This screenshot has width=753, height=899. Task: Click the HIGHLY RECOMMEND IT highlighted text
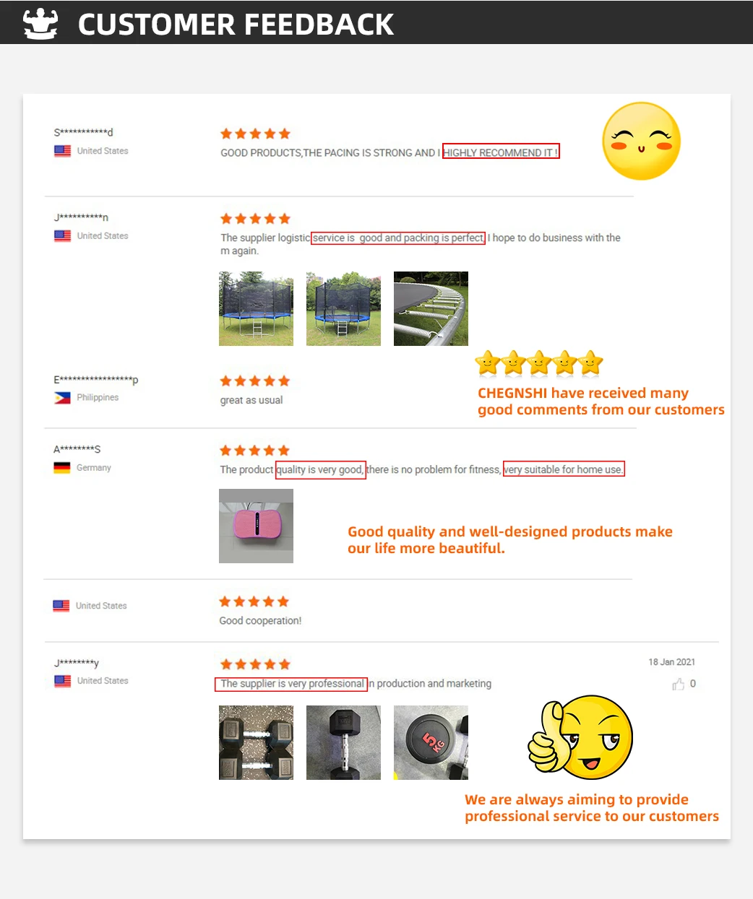[x=501, y=152]
